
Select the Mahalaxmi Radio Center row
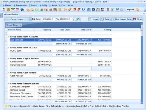click(61, 97)
